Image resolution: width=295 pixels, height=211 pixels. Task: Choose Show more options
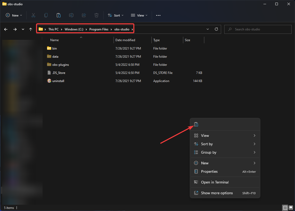pyautogui.click(x=225, y=193)
